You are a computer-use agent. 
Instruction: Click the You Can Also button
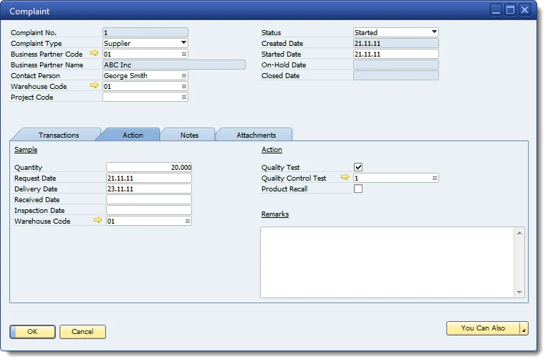click(x=483, y=328)
